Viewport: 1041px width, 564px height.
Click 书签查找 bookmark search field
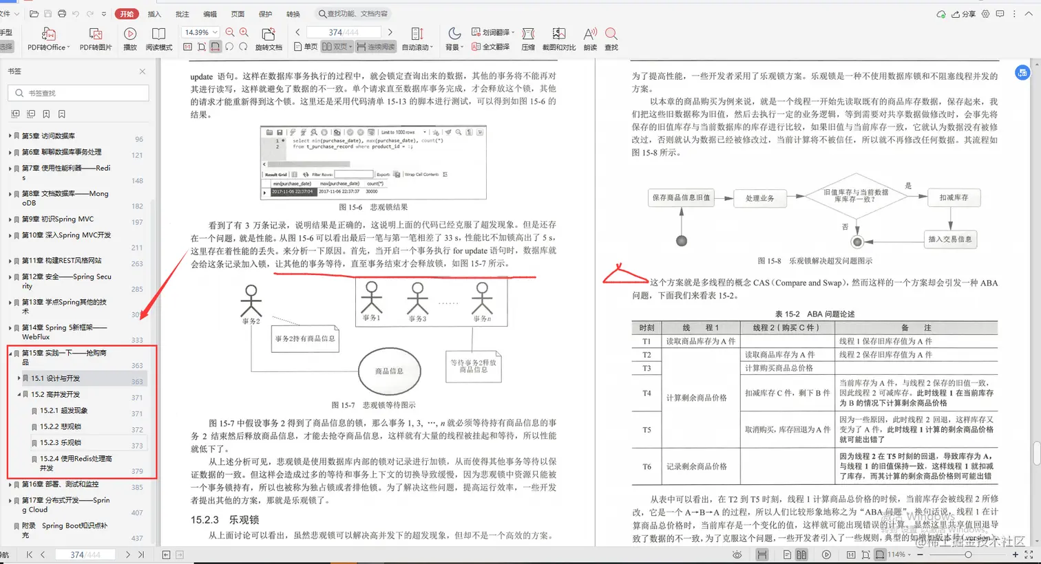(x=78, y=93)
